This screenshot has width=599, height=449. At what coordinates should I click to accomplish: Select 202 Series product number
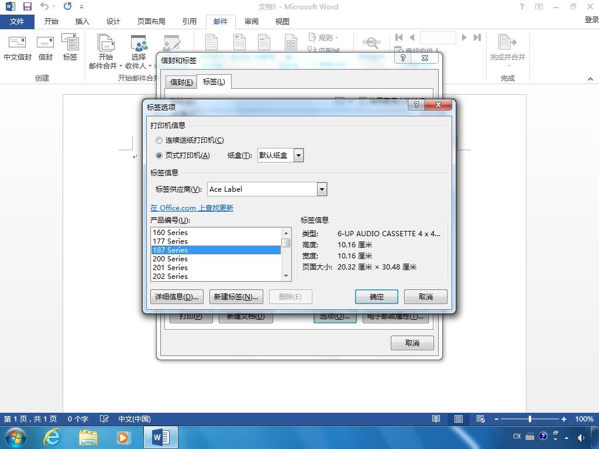point(216,277)
